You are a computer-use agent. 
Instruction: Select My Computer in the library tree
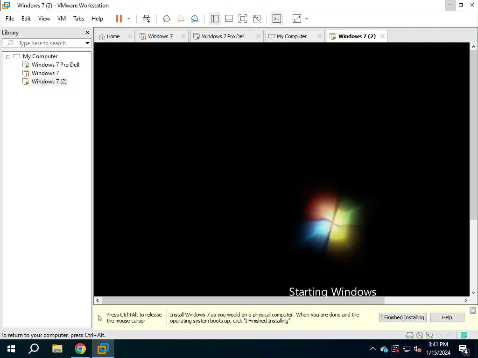pyautogui.click(x=40, y=56)
